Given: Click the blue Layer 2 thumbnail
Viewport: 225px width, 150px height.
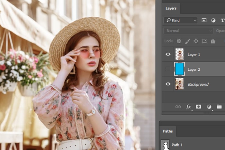Looking at the screenshot, I should pos(179,69).
